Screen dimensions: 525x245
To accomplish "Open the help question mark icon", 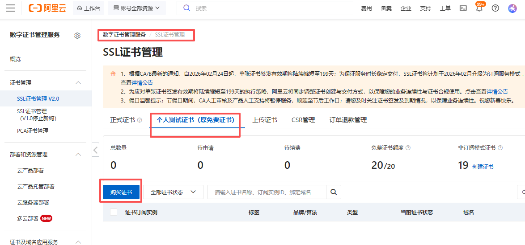I will coord(495,8).
